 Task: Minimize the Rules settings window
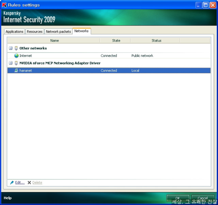click(198, 5)
